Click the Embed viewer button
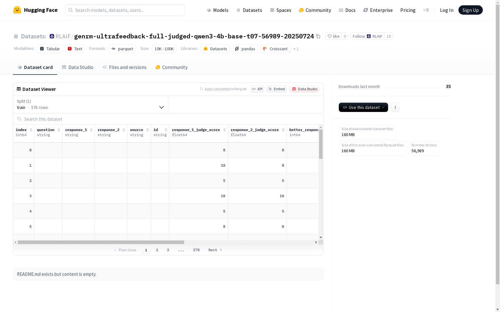The width and height of the screenshot is (500, 312). click(277, 89)
